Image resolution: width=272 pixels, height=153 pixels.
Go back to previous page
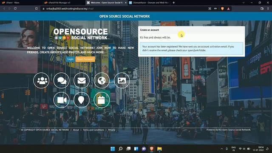4,8
